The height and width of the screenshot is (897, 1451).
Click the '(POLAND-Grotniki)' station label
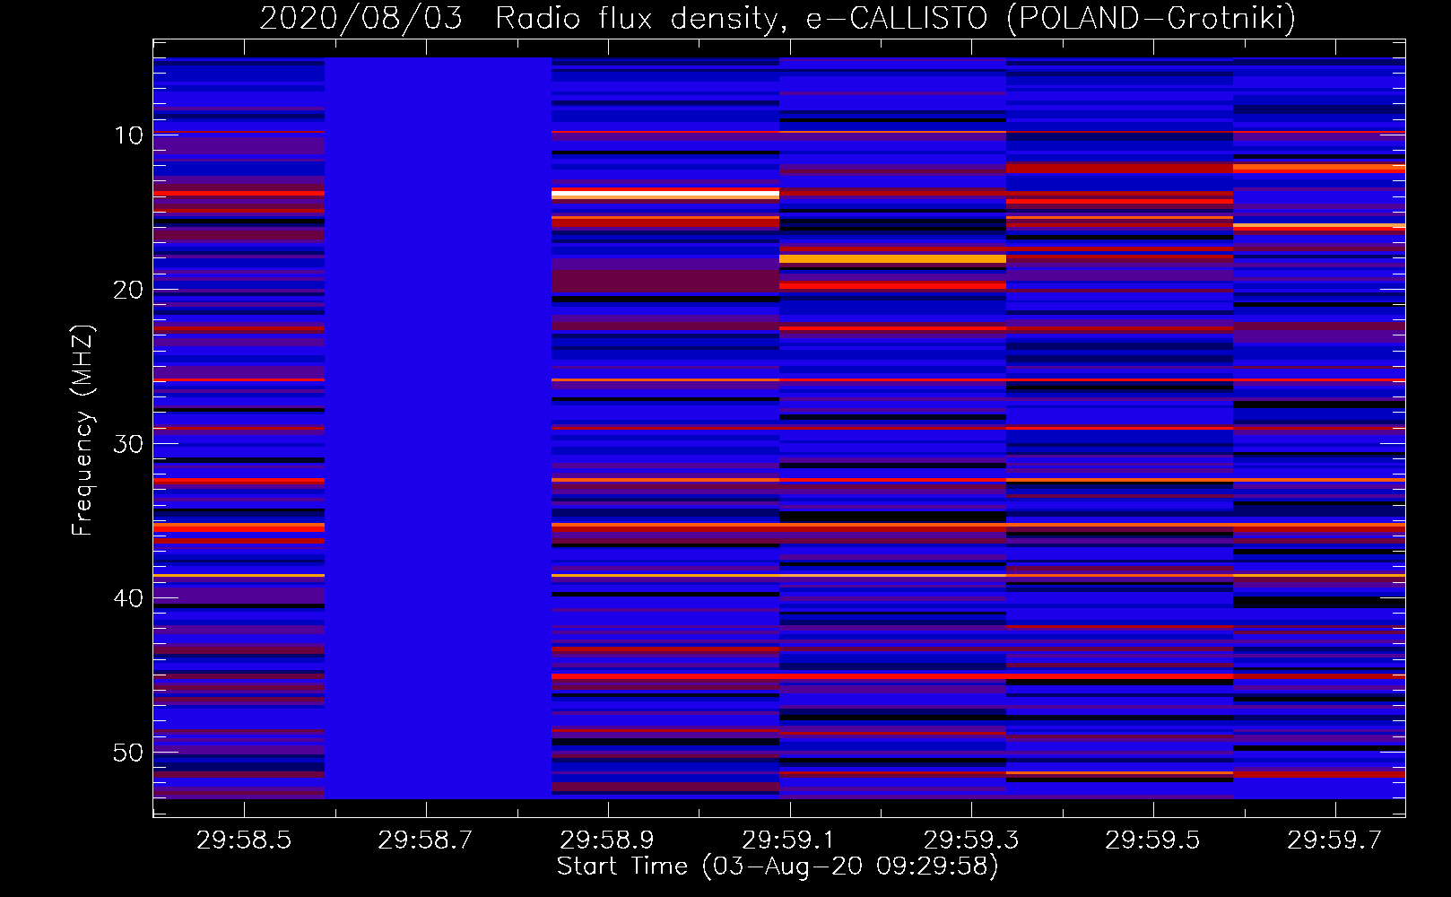point(1151,18)
